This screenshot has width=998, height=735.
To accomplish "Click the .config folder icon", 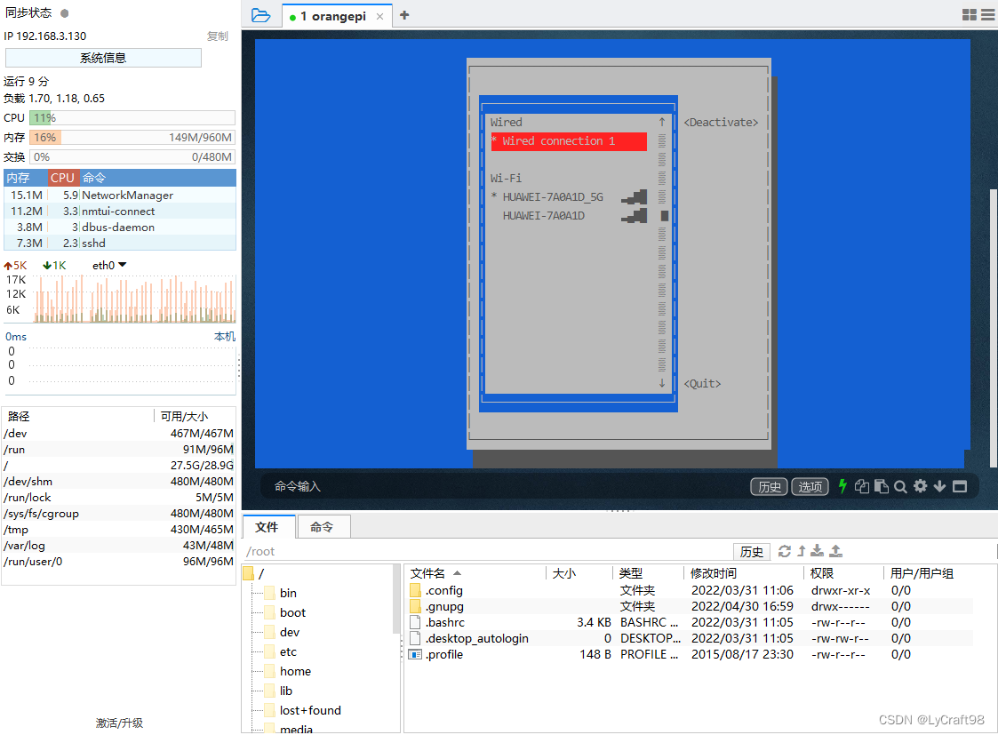I will 415,590.
